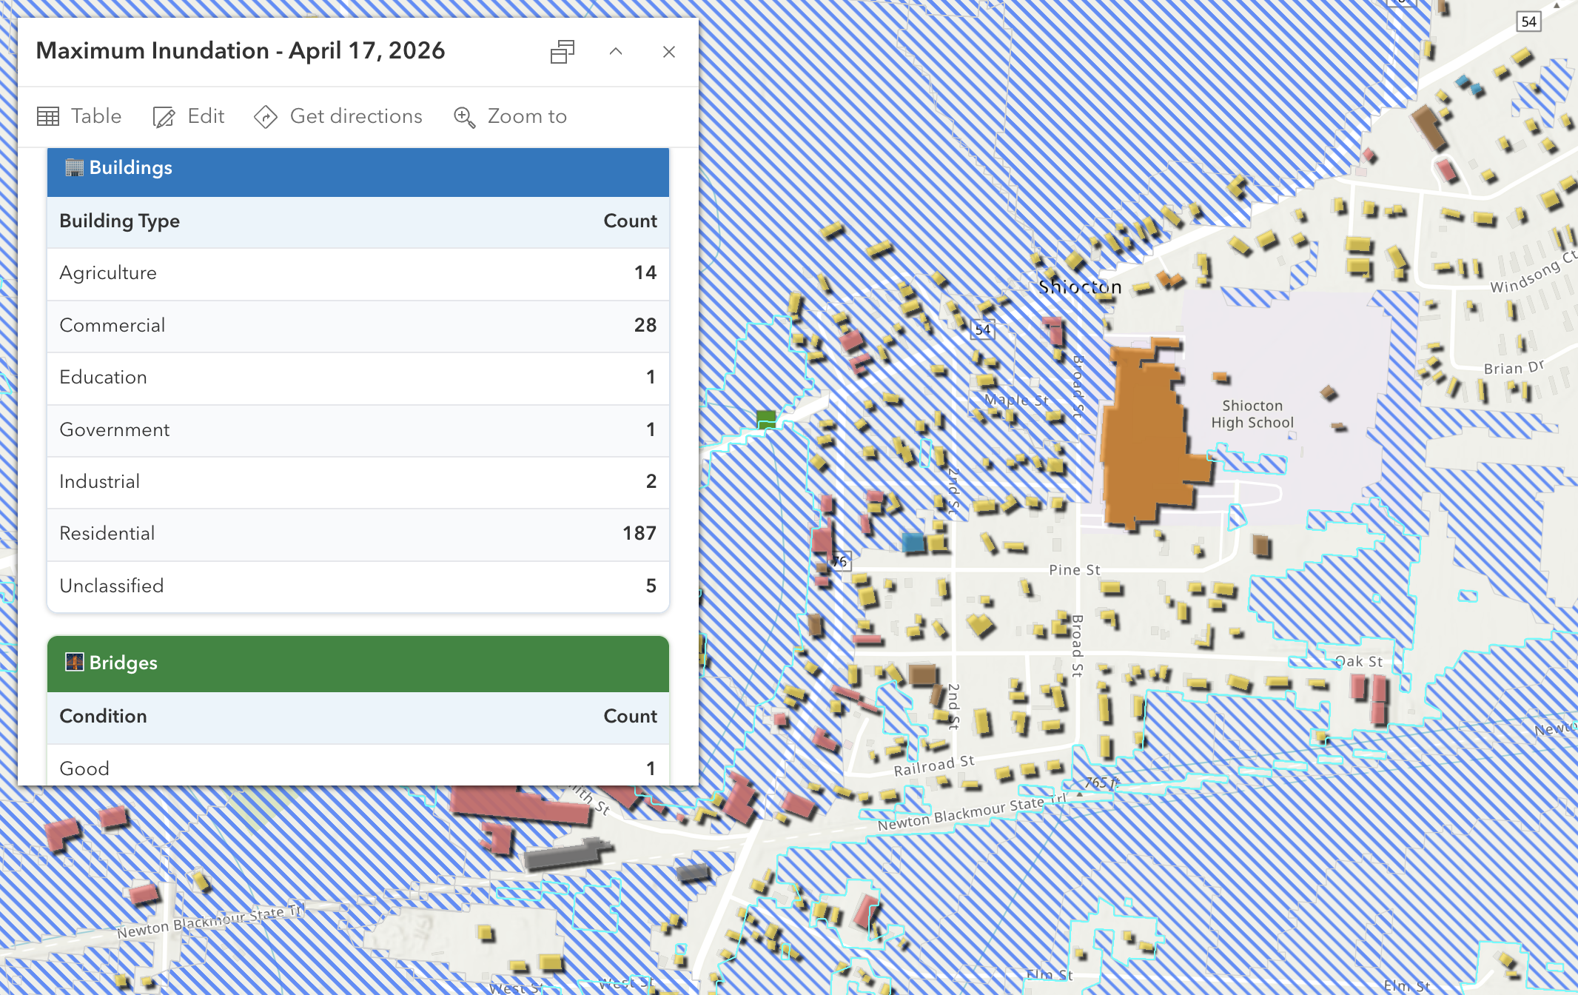
Task: Click the Windsong Ct label on map
Action: click(1533, 272)
